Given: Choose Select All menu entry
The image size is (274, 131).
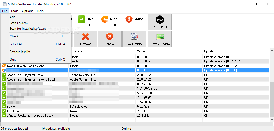Looking at the screenshot, I should (36, 44).
